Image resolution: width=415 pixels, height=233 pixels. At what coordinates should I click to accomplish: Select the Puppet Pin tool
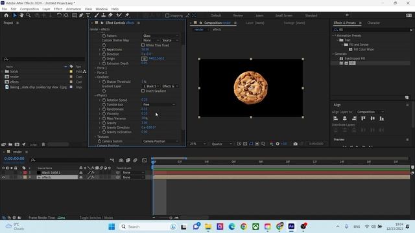(x=127, y=16)
